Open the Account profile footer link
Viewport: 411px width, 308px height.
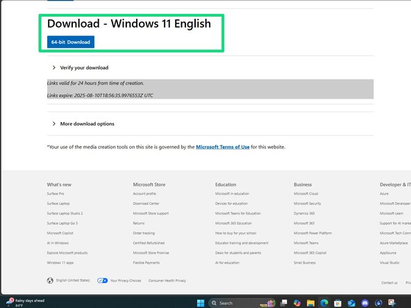[x=144, y=194]
